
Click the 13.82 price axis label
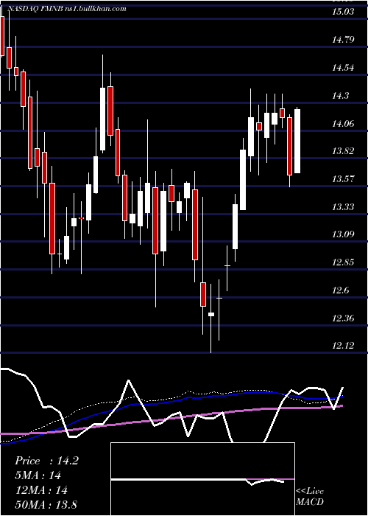pyautogui.click(x=344, y=151)
